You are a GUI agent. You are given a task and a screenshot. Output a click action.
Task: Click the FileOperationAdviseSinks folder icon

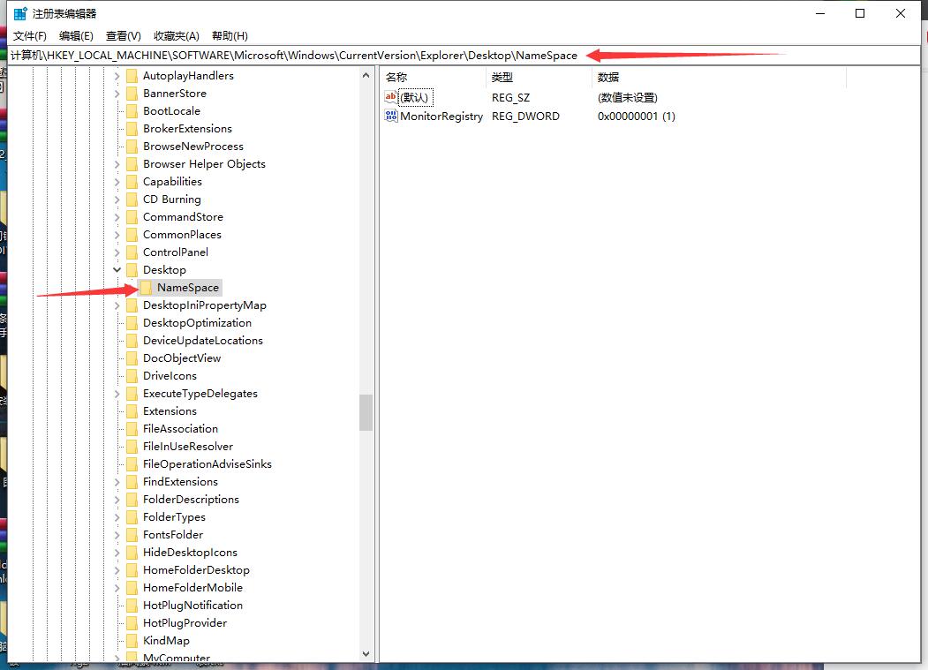coord(132,464)
